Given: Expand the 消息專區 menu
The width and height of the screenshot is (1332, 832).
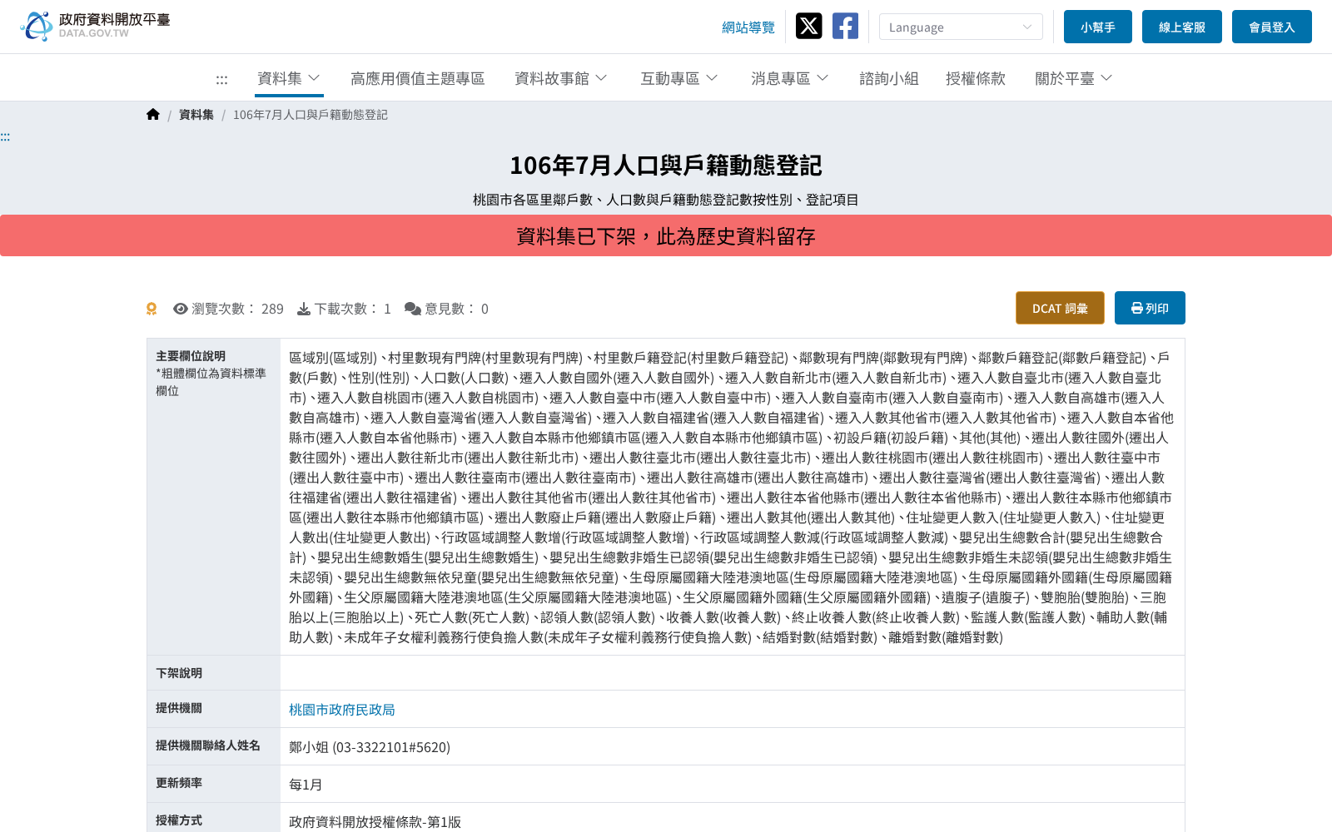Looking at the screenshot, I should coord(789,78).
